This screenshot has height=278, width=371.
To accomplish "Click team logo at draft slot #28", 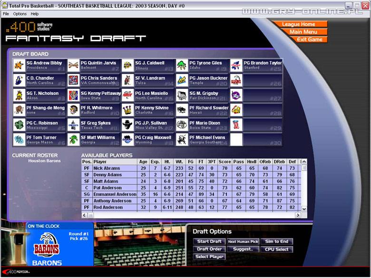I will click(236, 110).
